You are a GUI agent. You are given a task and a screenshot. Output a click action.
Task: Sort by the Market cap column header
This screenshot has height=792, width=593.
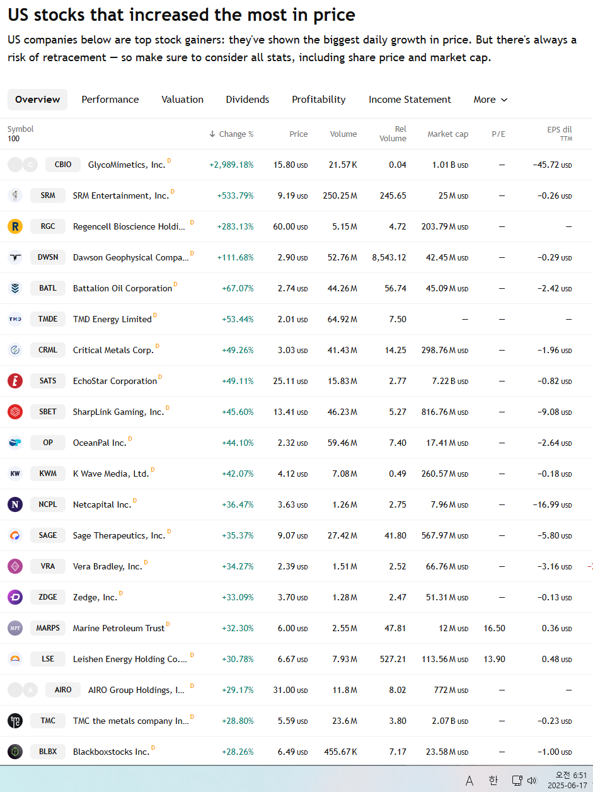tap(447, 134)
